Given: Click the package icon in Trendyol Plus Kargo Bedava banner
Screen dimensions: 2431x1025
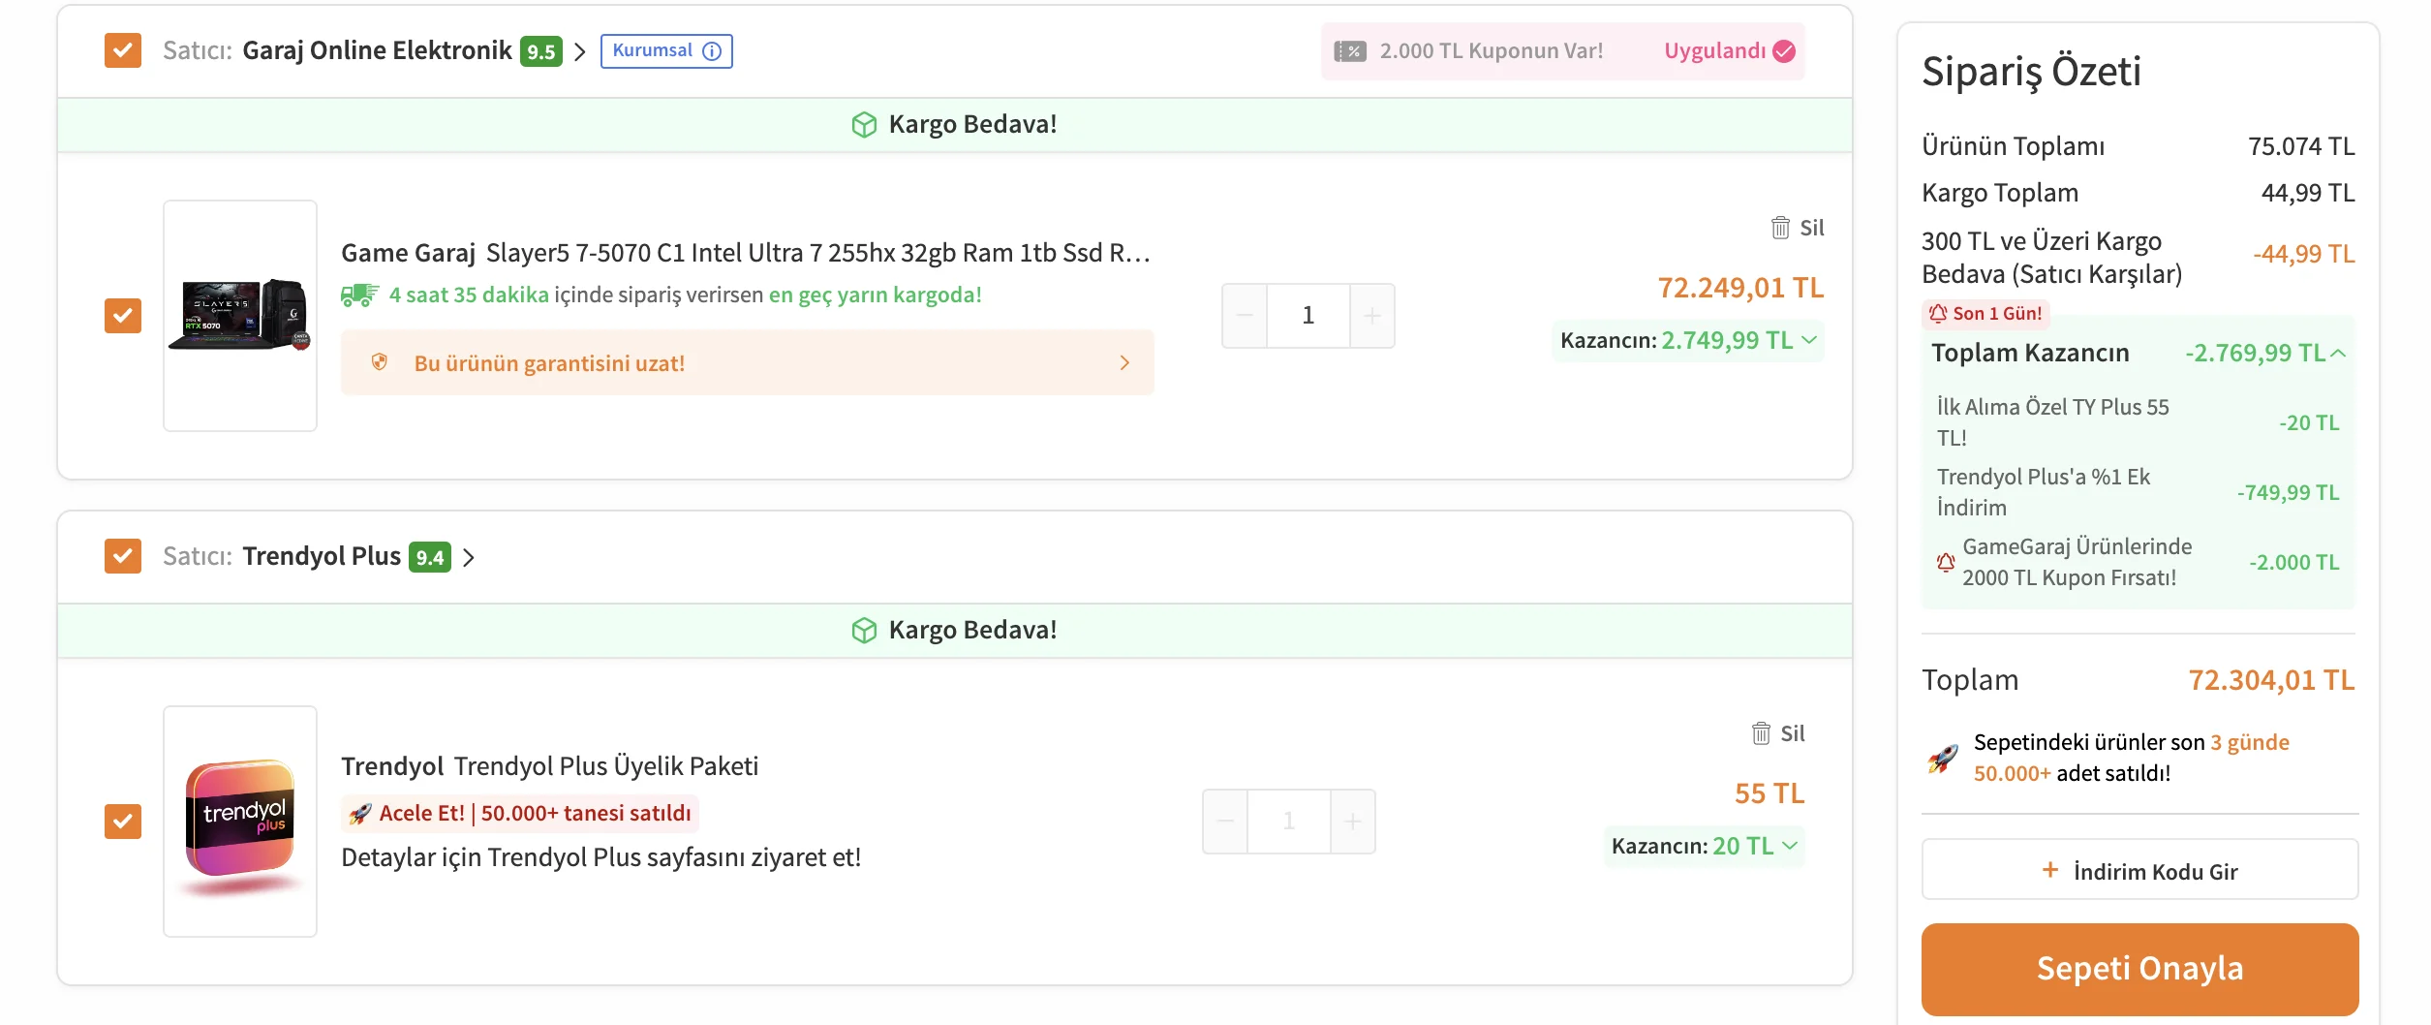Looking at the screenshot, I should click(x=864, y=631).
